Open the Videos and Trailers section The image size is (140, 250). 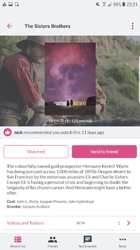[x=70, y=223]
